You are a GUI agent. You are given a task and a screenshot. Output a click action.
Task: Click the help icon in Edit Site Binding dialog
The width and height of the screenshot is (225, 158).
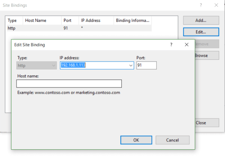(x=171, y=45)
